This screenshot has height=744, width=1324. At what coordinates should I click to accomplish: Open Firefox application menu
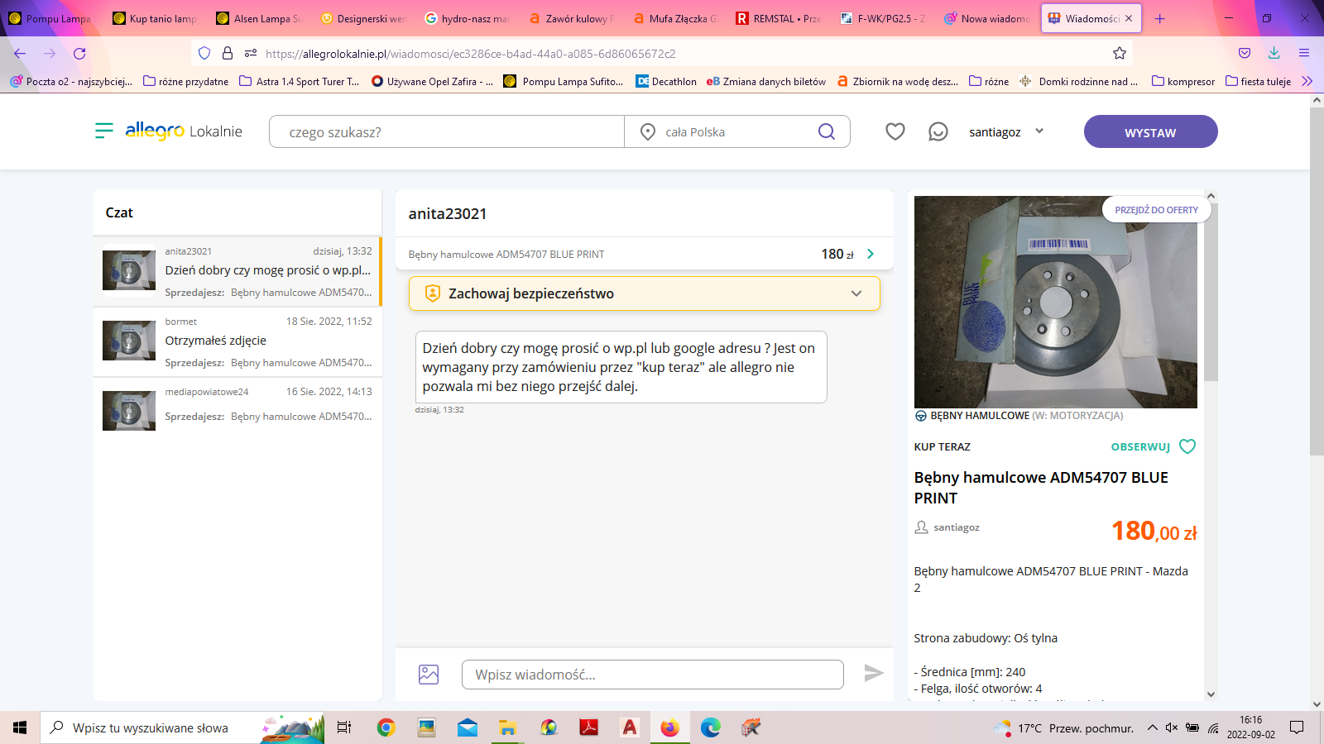point(1303,53)
